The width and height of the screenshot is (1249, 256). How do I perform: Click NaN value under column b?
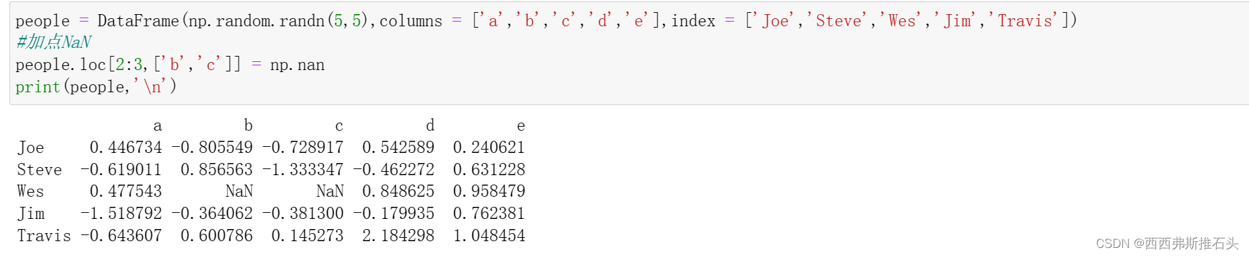point(239,191)
